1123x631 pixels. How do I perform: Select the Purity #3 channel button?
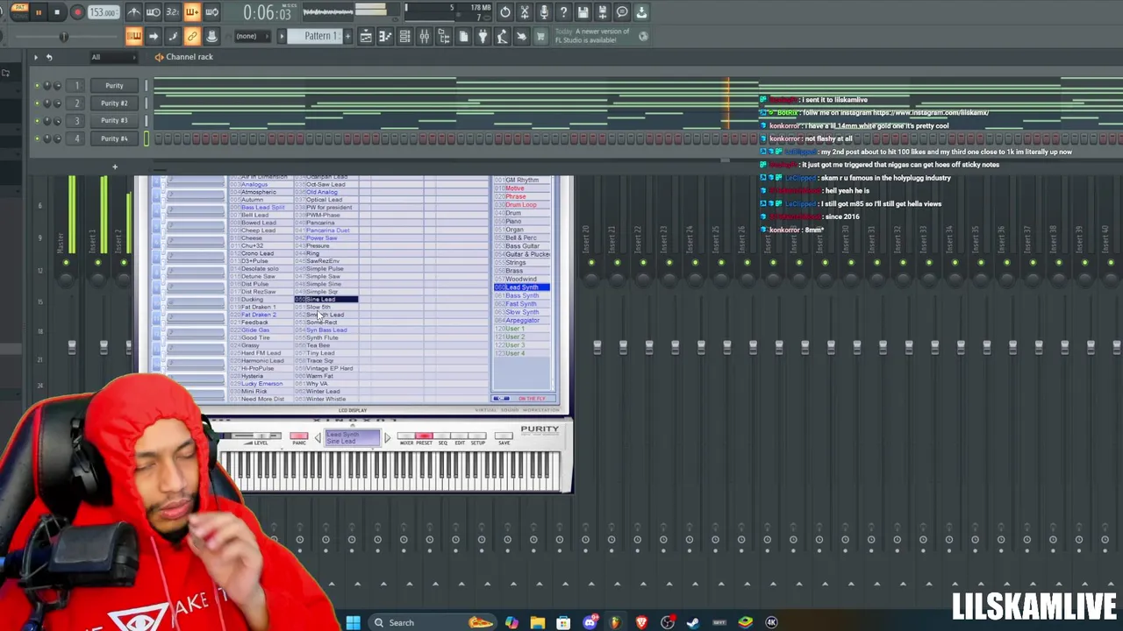[x=114, y=121]
